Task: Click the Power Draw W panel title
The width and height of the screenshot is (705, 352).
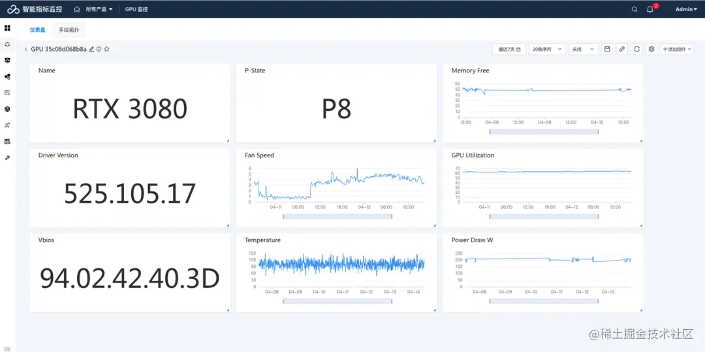Action: point(472,240)
